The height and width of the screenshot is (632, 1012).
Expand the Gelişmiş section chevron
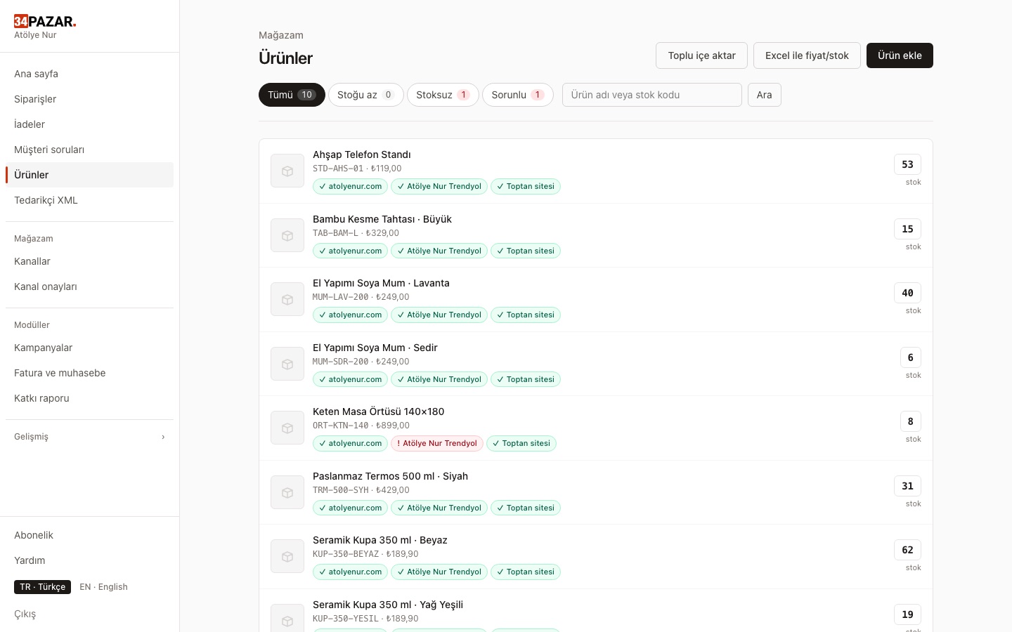click(x=163, y=437)
